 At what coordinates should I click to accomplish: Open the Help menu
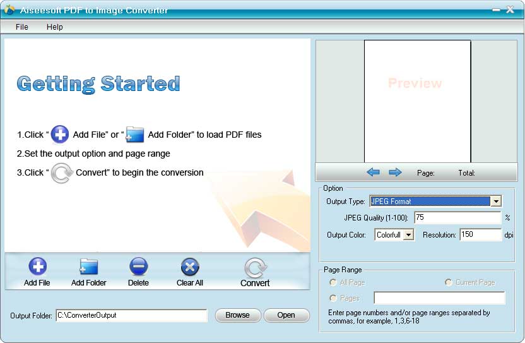tap(54, 27)
